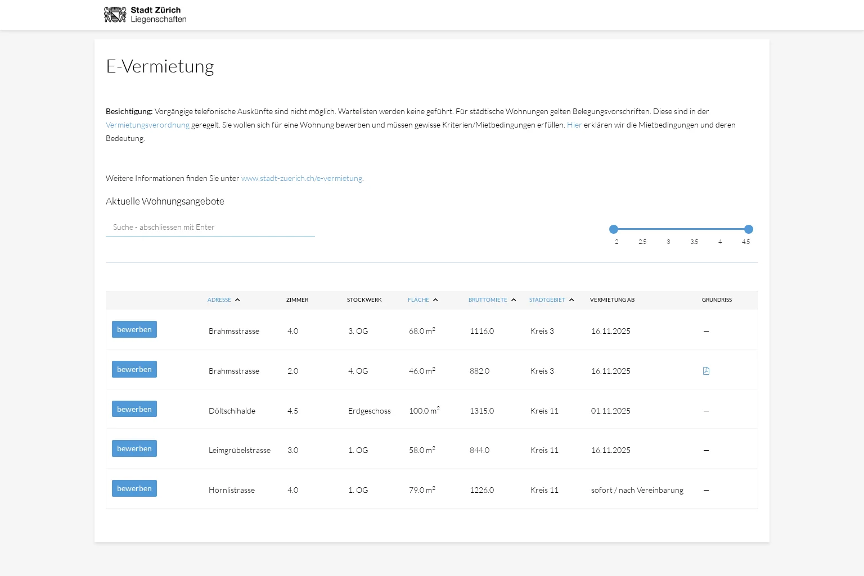Focus the apartment search input field
The width and height of the screenshot is (864, 576).
pos(210,228)
